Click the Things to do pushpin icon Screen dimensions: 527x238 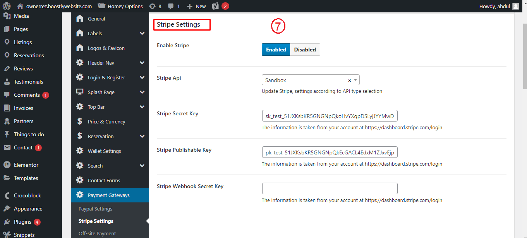[7, 134]
